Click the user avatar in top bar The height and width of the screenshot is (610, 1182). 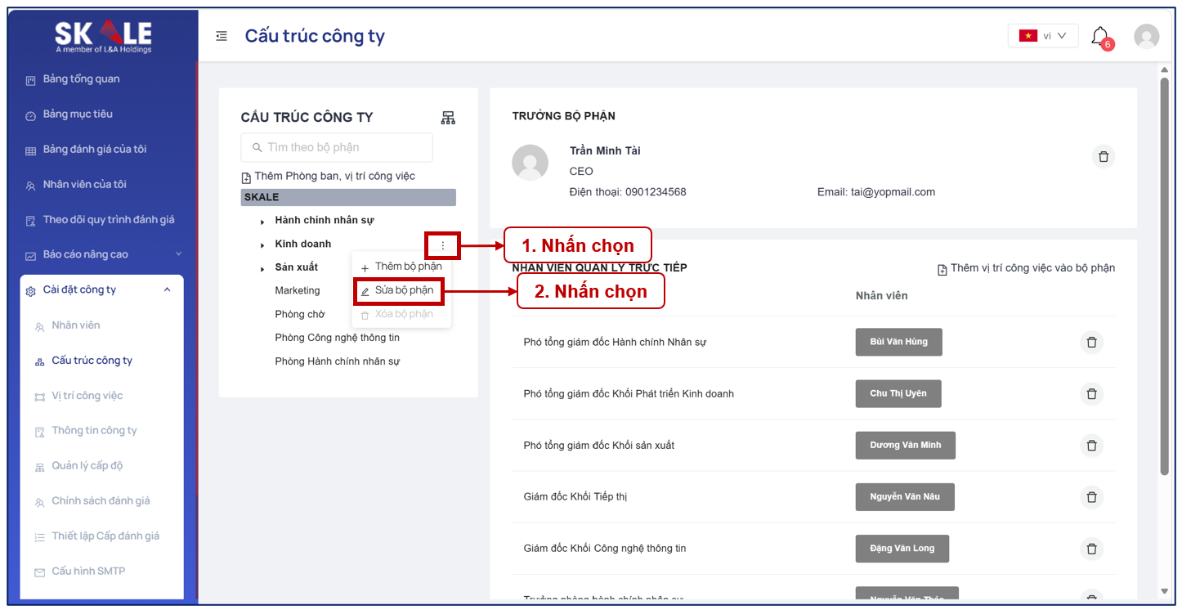tap(1147, 36)
